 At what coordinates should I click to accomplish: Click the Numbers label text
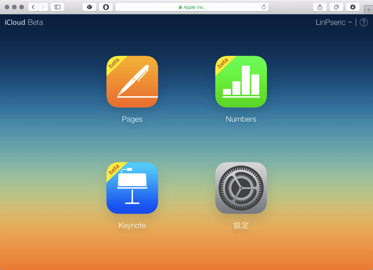coord(241,119)
